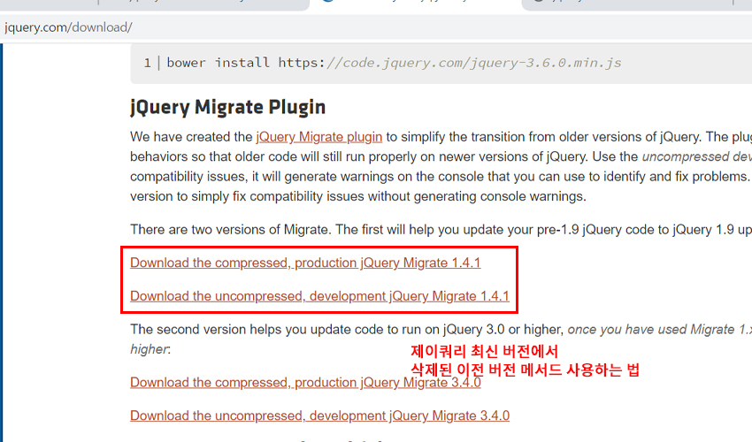Download uncompressed development jQuery Migrate 1.4.1

coord(319,296)
